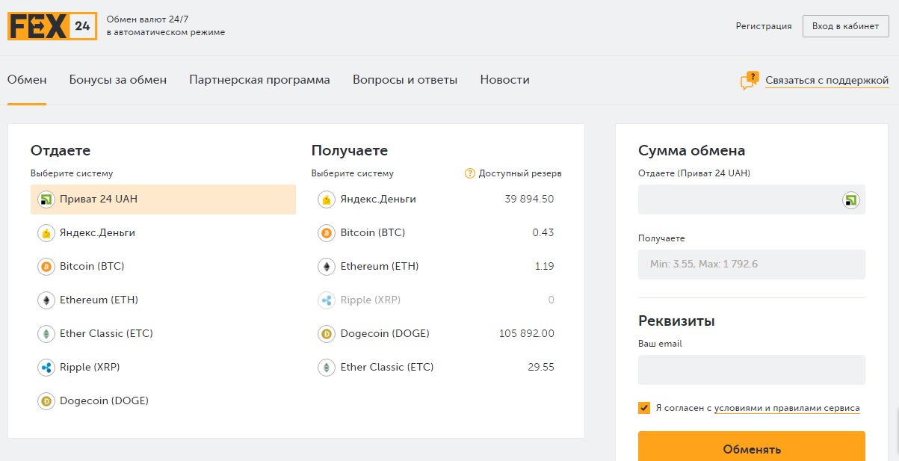Screen dimensions: 899x461
Task: Click the FEX 24 logo
Action: [52, 26]
